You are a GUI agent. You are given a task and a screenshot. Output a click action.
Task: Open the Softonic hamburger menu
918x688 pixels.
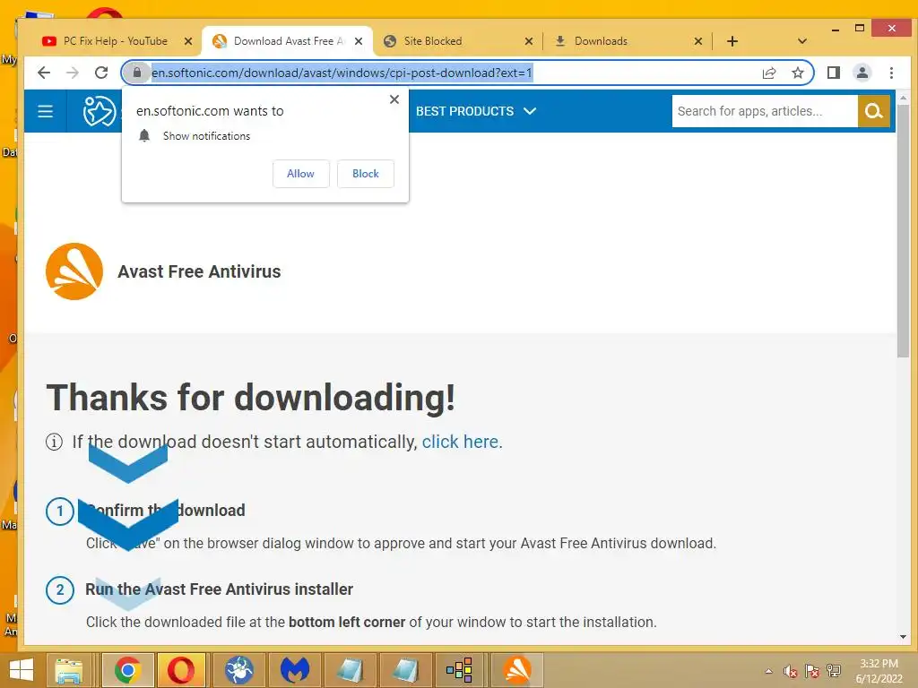(x=45, y=111)
